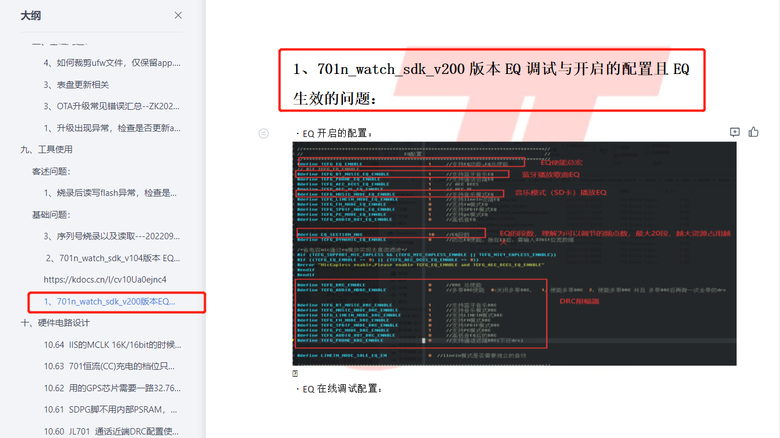This screenshot has width=780, height=438.
Task: Open the paragraph handle menu icon
Action: click(x=264, y=133)
